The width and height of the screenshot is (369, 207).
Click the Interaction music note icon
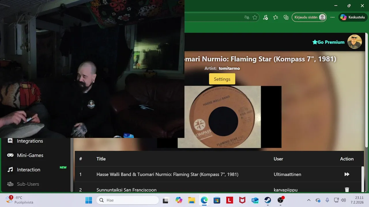coord(10,170)
